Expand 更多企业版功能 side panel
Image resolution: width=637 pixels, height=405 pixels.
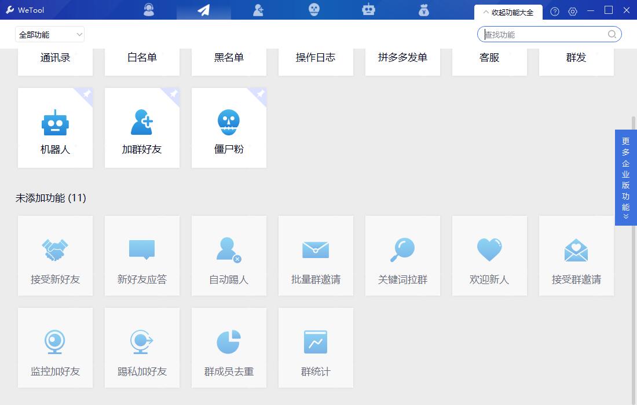(625, 178)
